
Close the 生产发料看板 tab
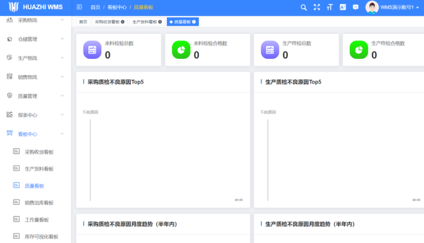coord(160,22)
